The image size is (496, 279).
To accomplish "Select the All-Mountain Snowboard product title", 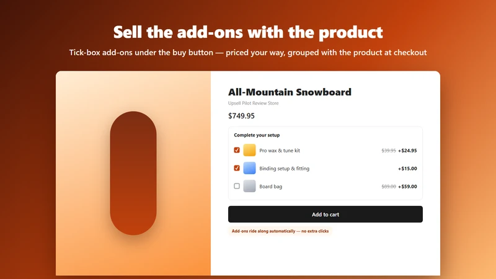I will tap(290, 92).
